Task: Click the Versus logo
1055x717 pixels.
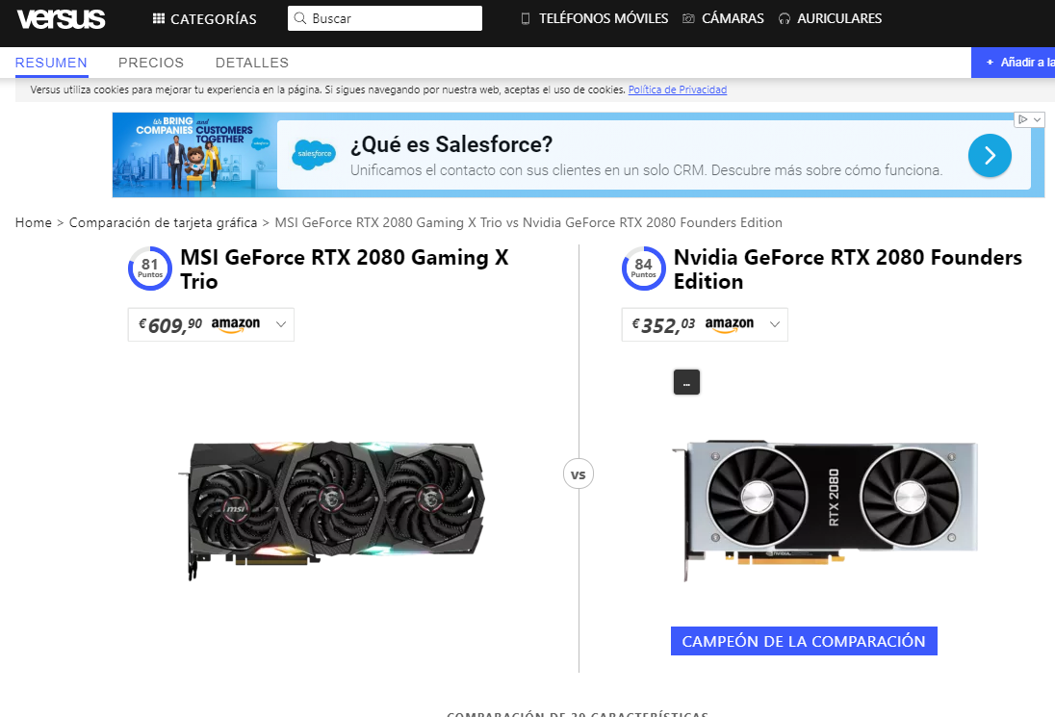Action: 62,19
